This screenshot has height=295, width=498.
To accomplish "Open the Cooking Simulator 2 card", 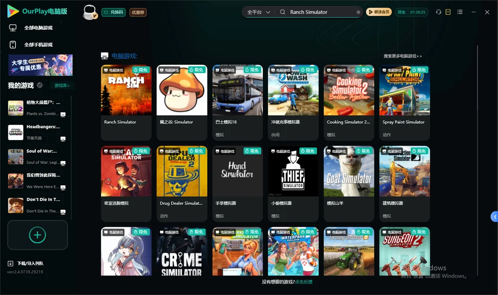I will pyautogui.click(x=349, y=102).
